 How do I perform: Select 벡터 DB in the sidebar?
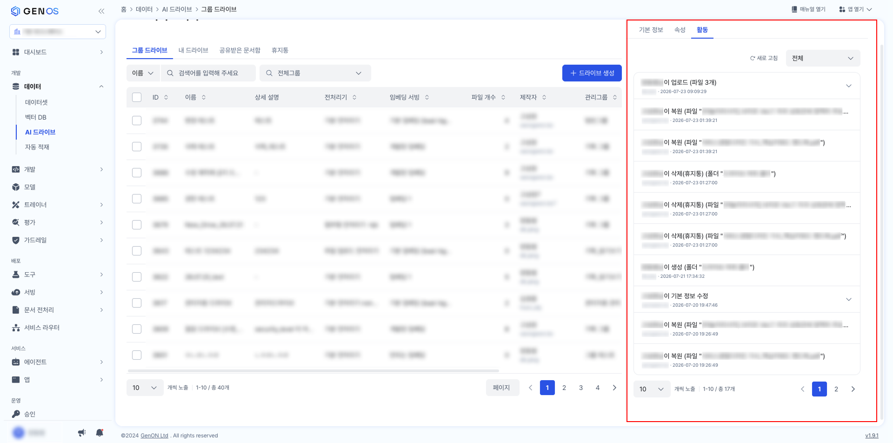point(36,117)
